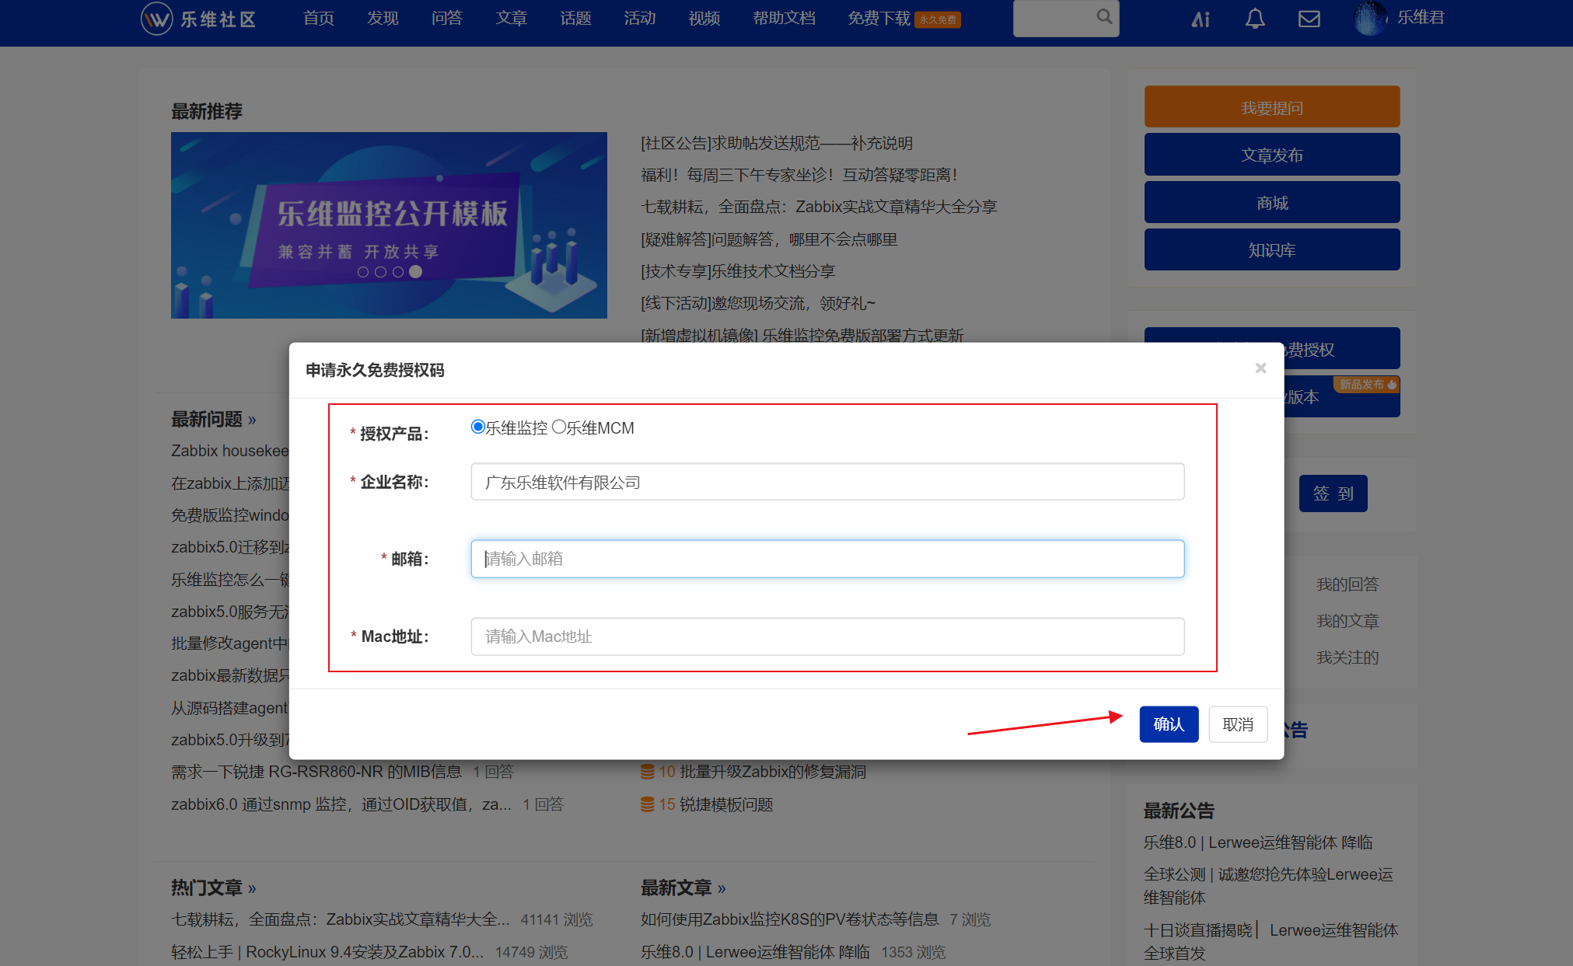Open the notification bell icon
This screenshot has height=966, width=1573.
click(1255, 19)
